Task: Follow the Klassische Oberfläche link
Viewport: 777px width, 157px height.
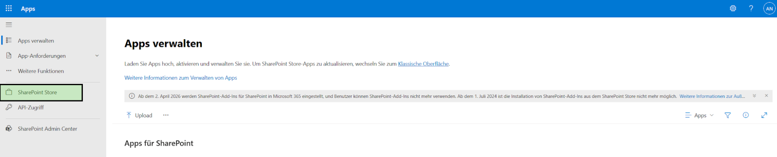Action: (423, 64)
